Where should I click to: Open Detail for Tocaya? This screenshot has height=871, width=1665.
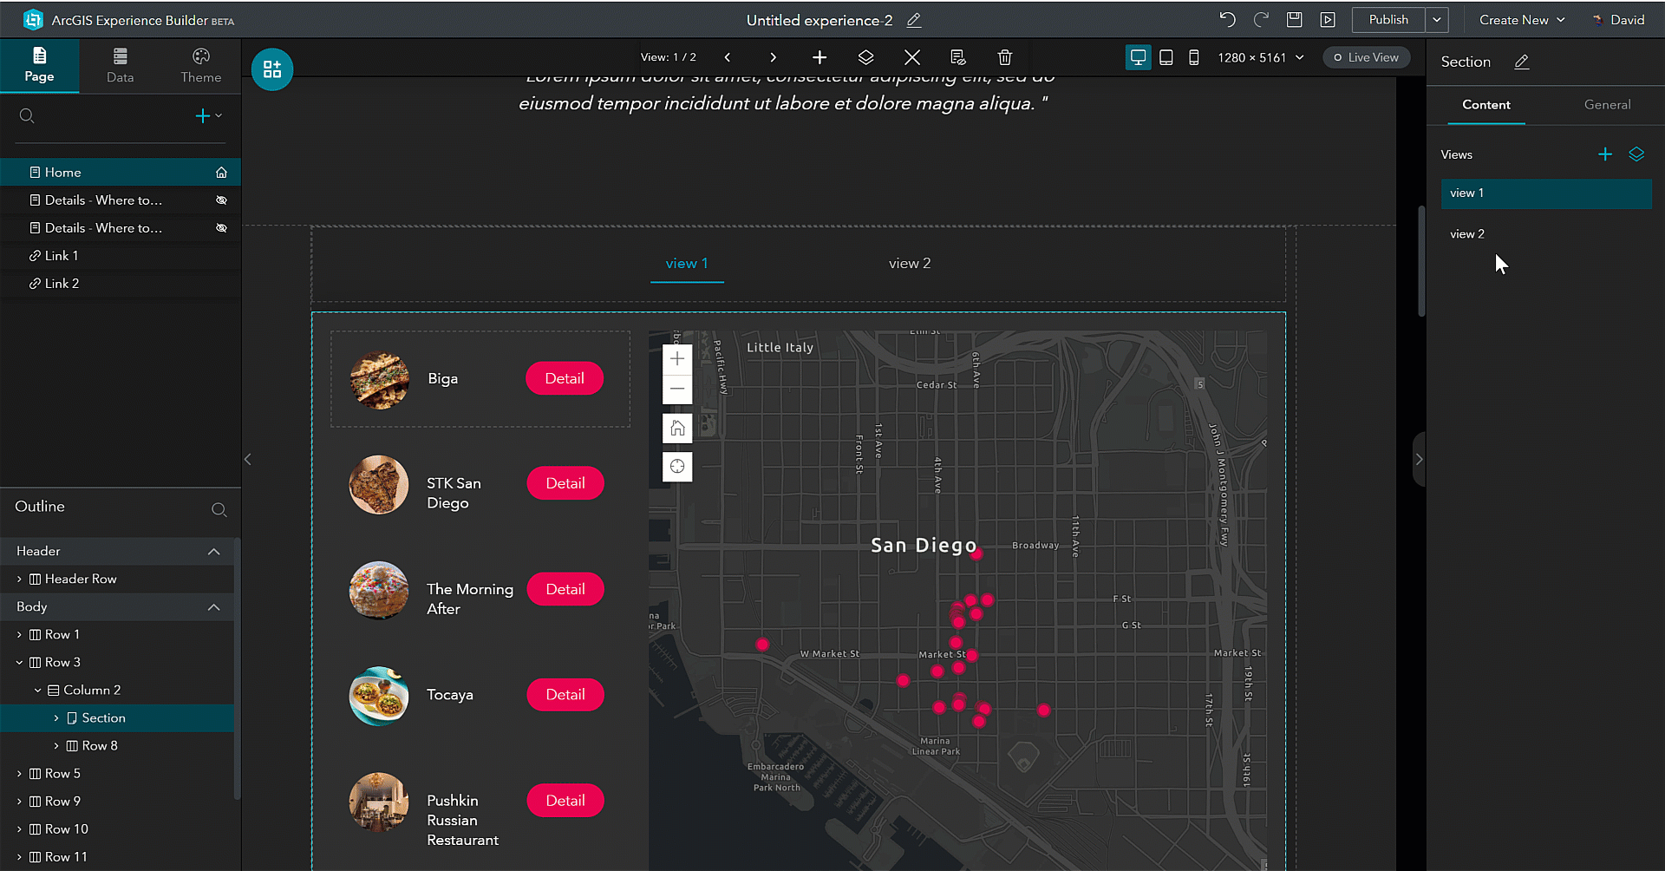pos(565,695)
